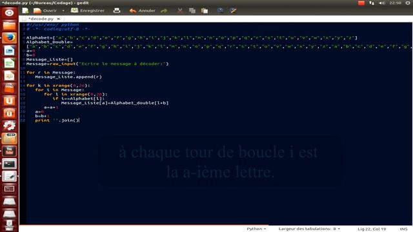Open the sound volume indicator
Screen dimensions: 413x232
pos(381,3)
